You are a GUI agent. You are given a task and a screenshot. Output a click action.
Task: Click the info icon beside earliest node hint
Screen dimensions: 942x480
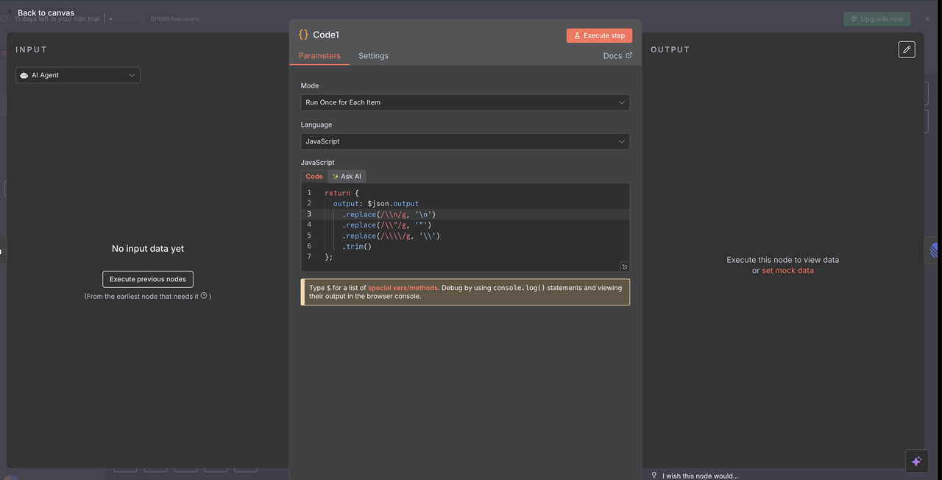204,296
